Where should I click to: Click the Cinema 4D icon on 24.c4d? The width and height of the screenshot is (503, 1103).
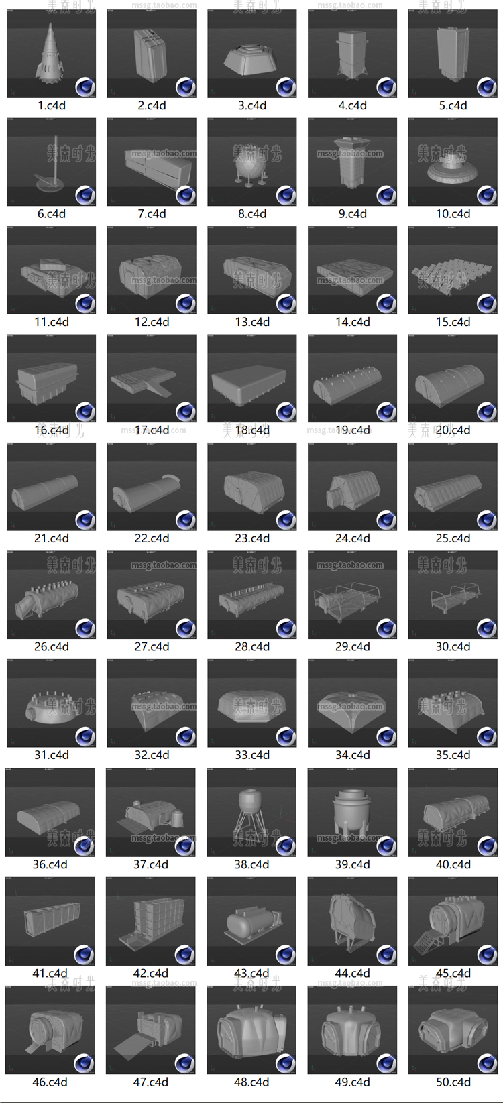click(386, 520)
